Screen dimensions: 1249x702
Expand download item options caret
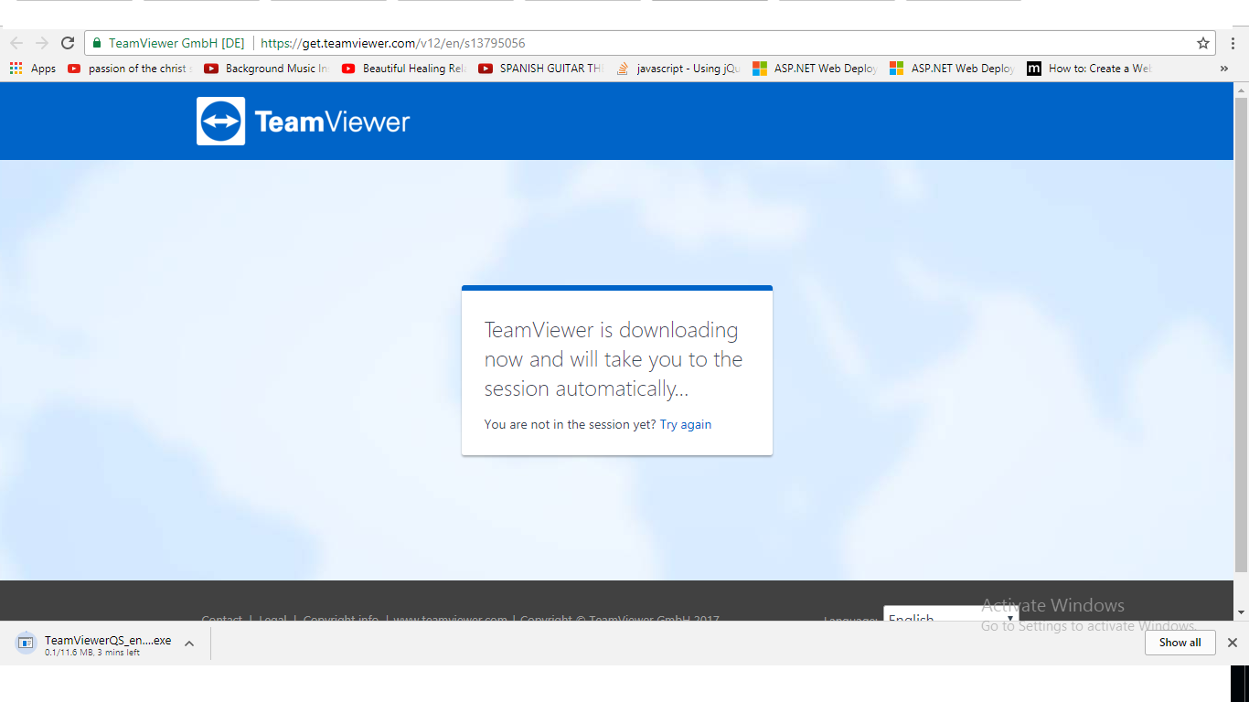[189, 643]
